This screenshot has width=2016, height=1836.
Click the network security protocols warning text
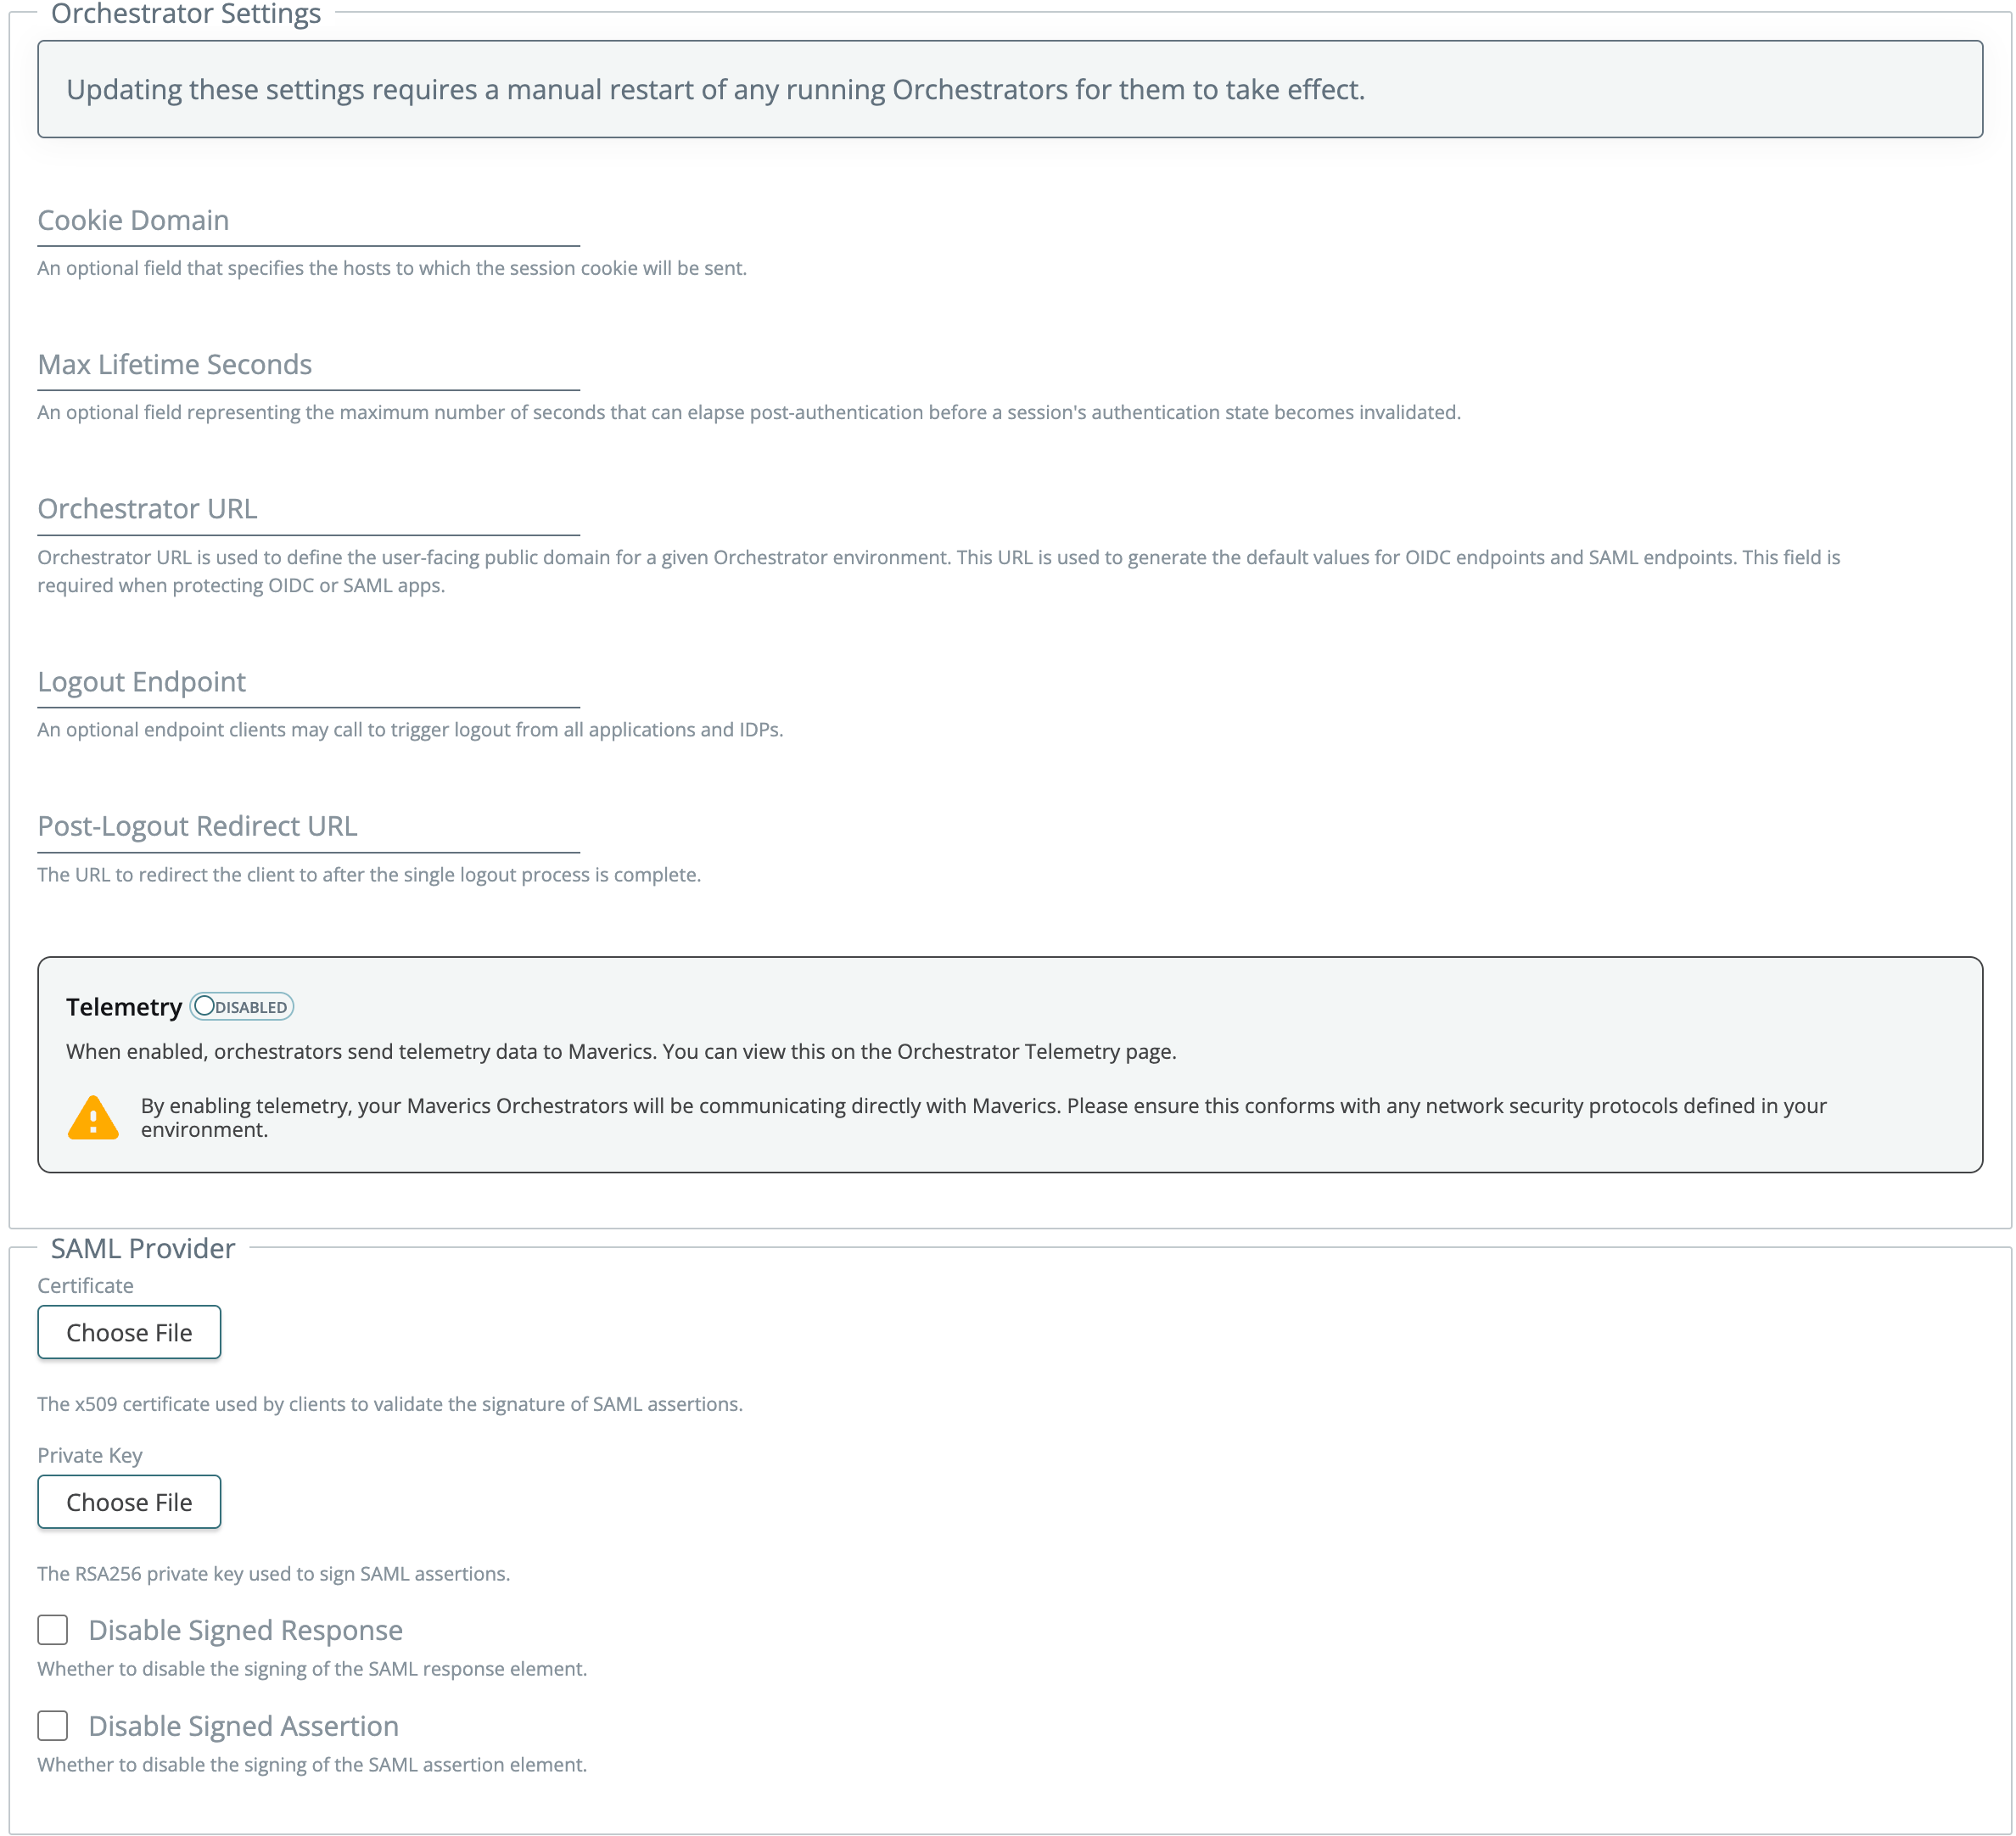[984, 1118]
